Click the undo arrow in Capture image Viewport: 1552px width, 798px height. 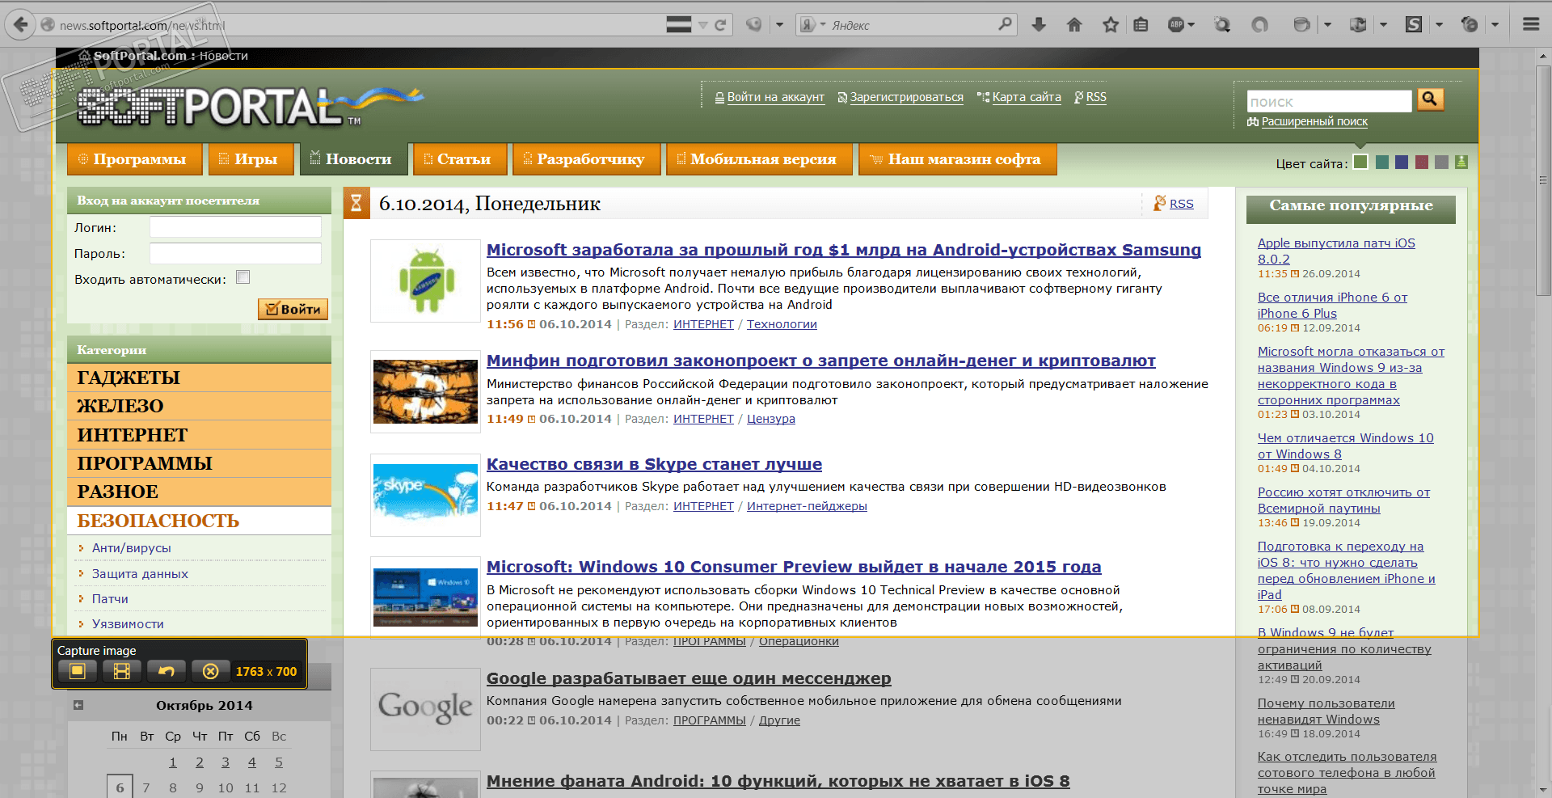coord(167,671)
